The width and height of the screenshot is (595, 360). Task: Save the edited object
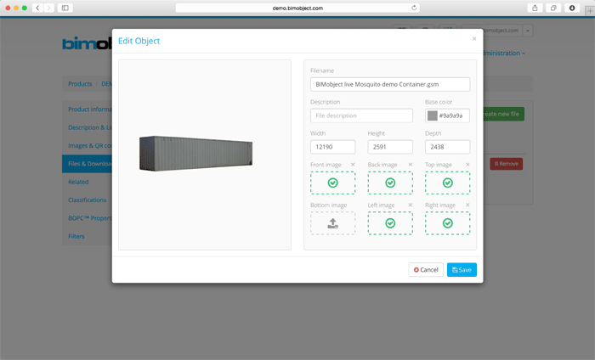point(462,270)
